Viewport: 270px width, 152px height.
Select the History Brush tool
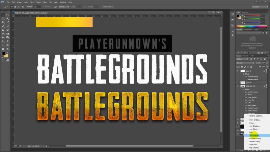coord(7,30)
